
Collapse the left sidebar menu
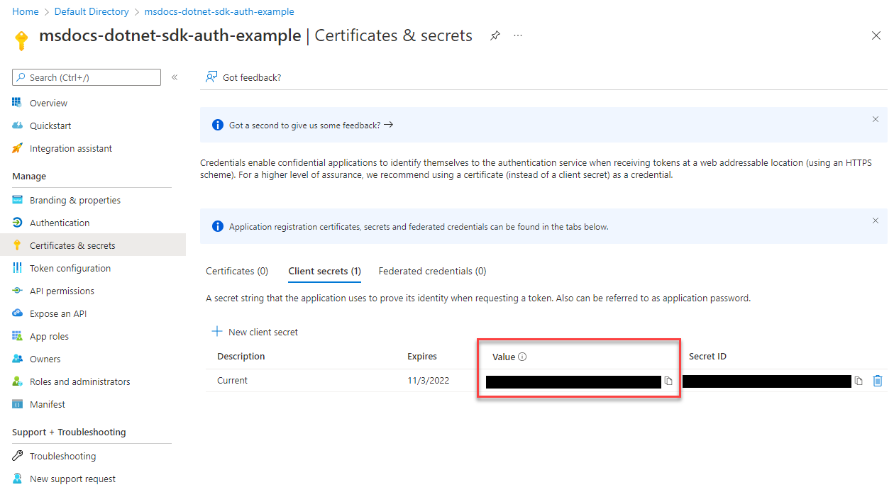[x=175, y=77]
